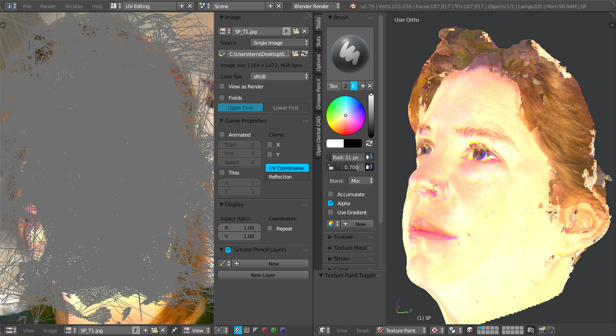The width and height of the screenshot is (616, 336).
Task: Enable the Animated checkbox
Action: 222,134
